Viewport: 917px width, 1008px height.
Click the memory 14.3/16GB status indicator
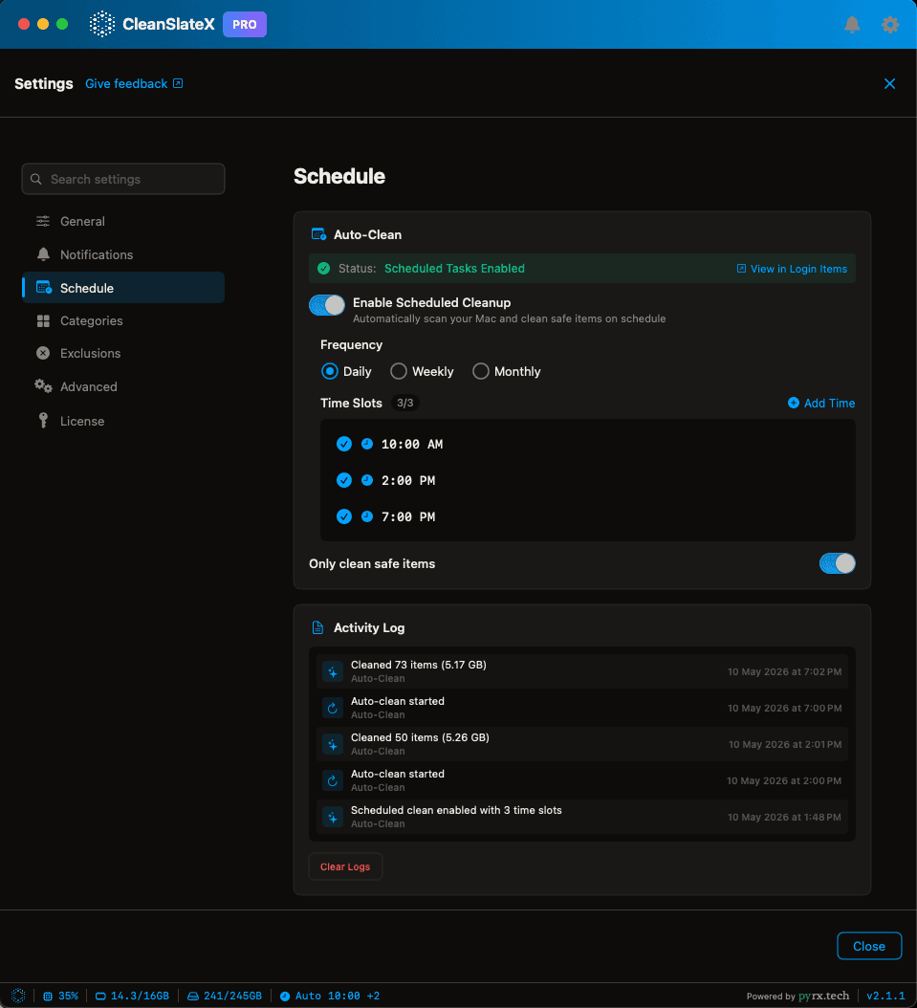pyautogui.click(x=132, y=996)
